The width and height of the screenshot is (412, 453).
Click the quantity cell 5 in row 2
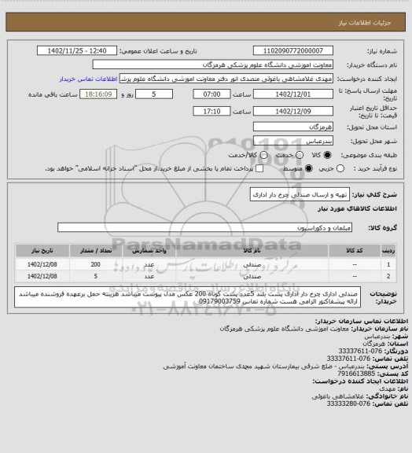click(x=96, y=276)
